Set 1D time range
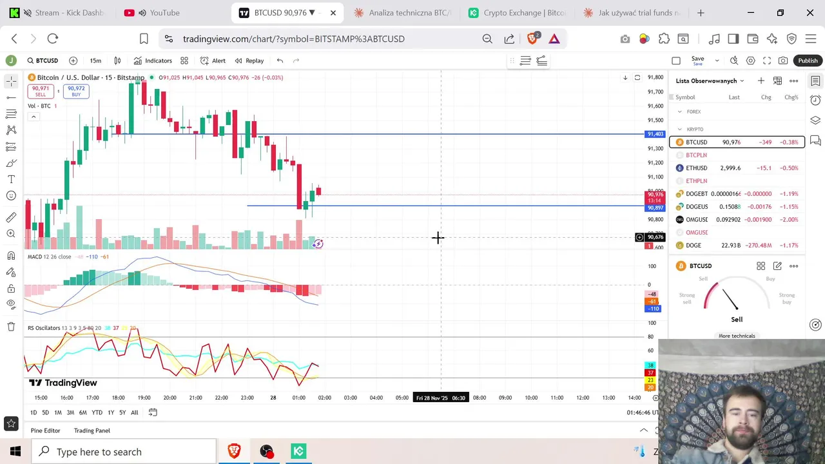The width and height of the screenshot is (825, 464). tap(34, 412)
